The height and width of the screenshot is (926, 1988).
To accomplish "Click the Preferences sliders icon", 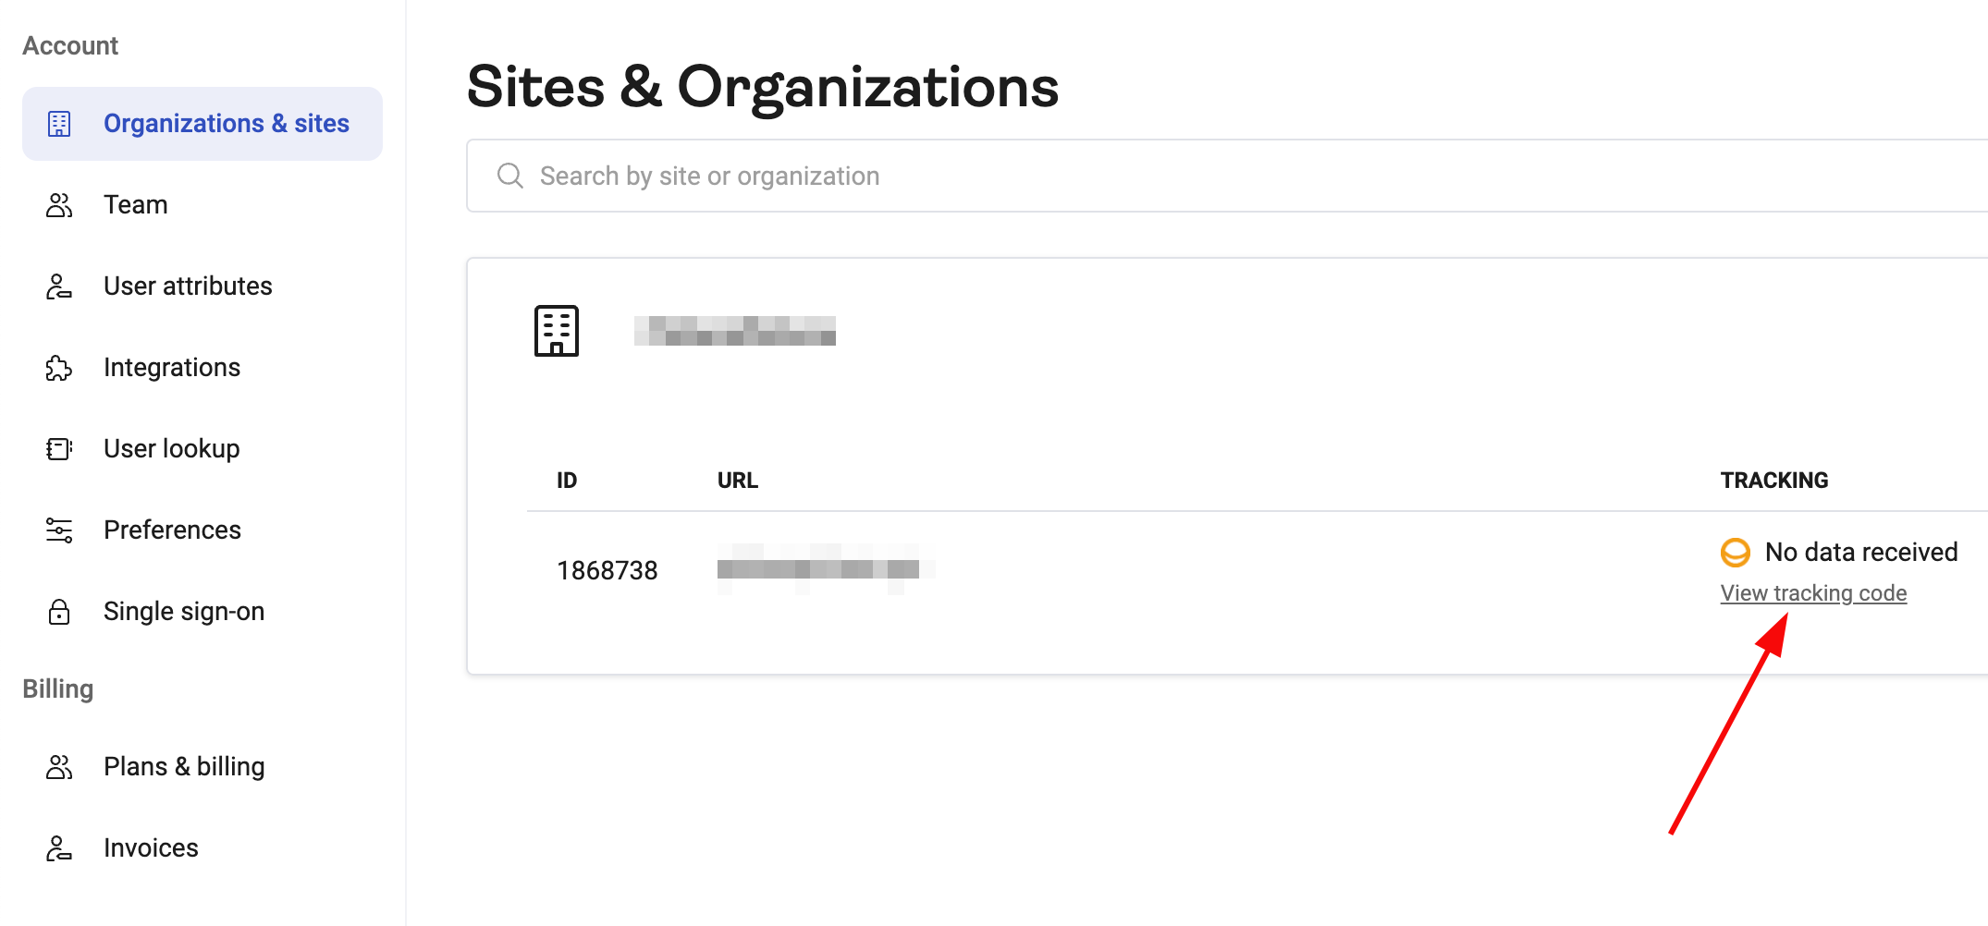I will 59,530.
